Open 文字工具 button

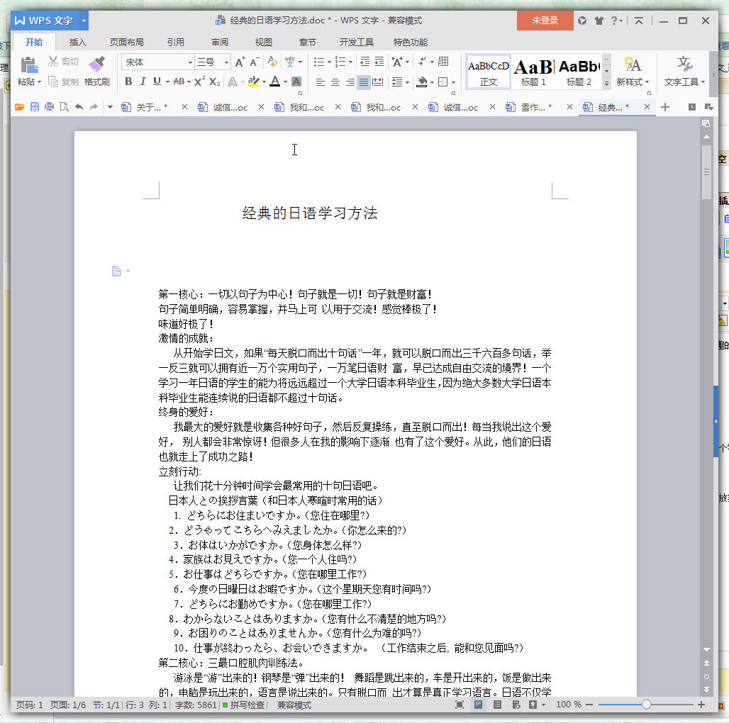684,72
